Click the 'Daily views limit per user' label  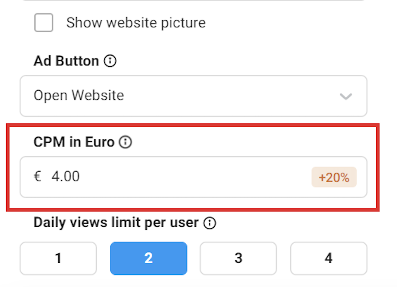[x=116, y=223]
